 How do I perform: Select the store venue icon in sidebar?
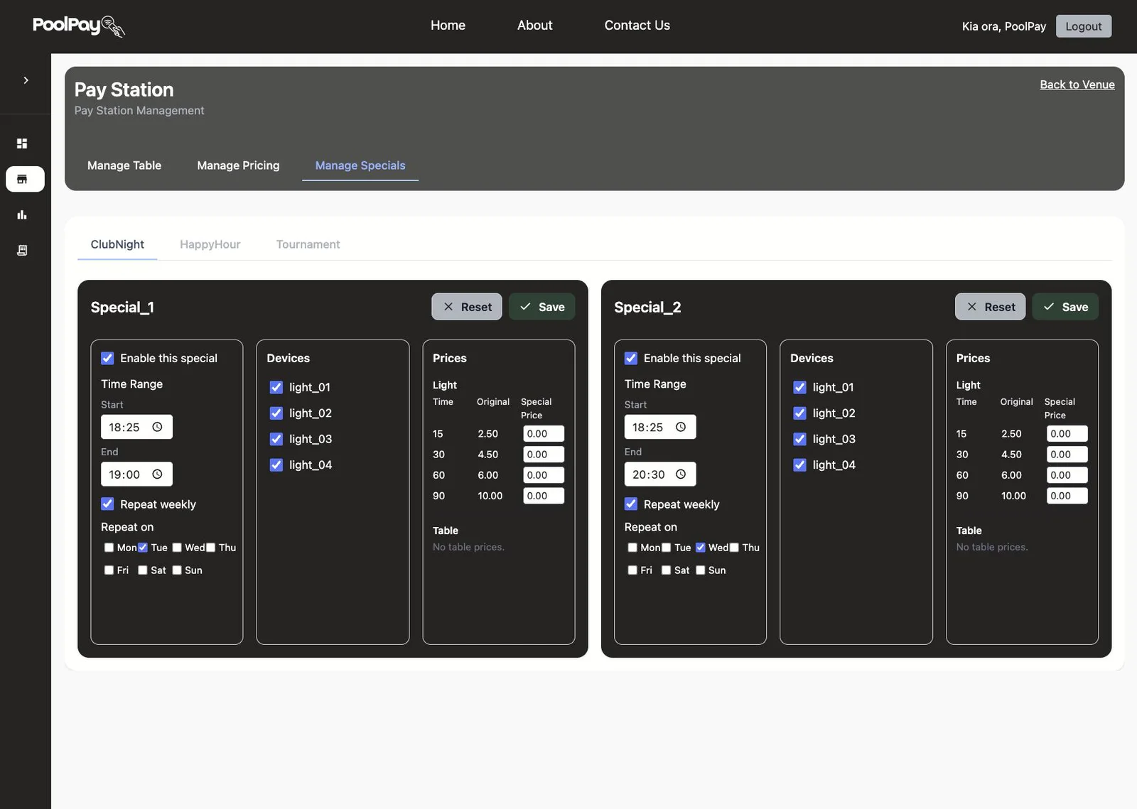25,179
